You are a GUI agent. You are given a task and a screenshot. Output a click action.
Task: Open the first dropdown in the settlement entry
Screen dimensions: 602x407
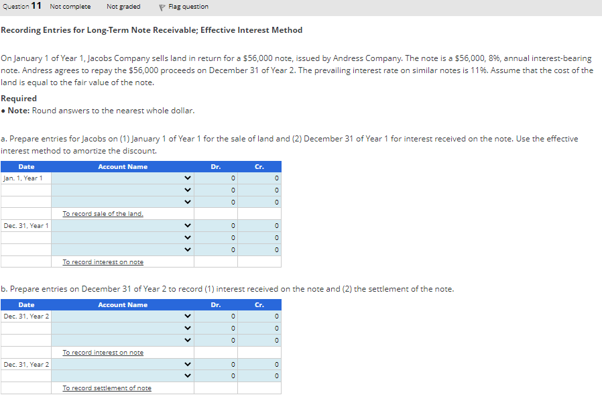click(188, 364)
